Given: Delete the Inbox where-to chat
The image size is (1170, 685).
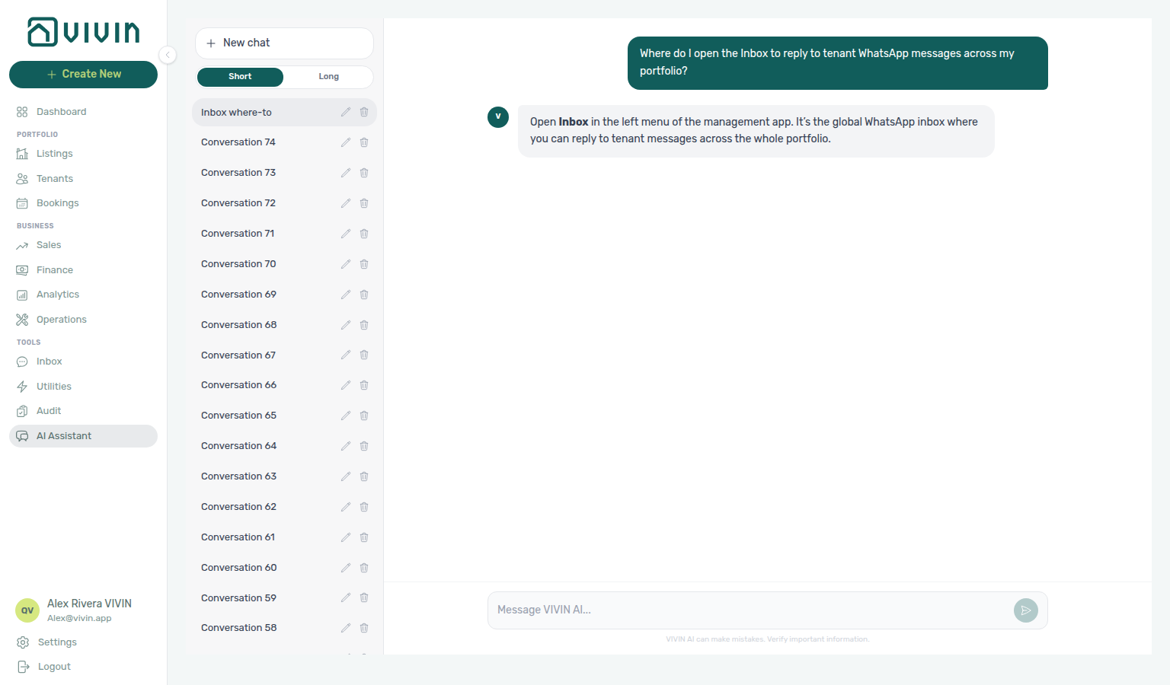Looking at the screenshot, I should (x=364, y=112).
